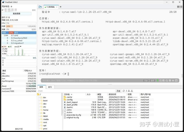The width and height of the screenshot is (184, 132).
Task: Select the opt folder in tree
Action: (43, 126)
